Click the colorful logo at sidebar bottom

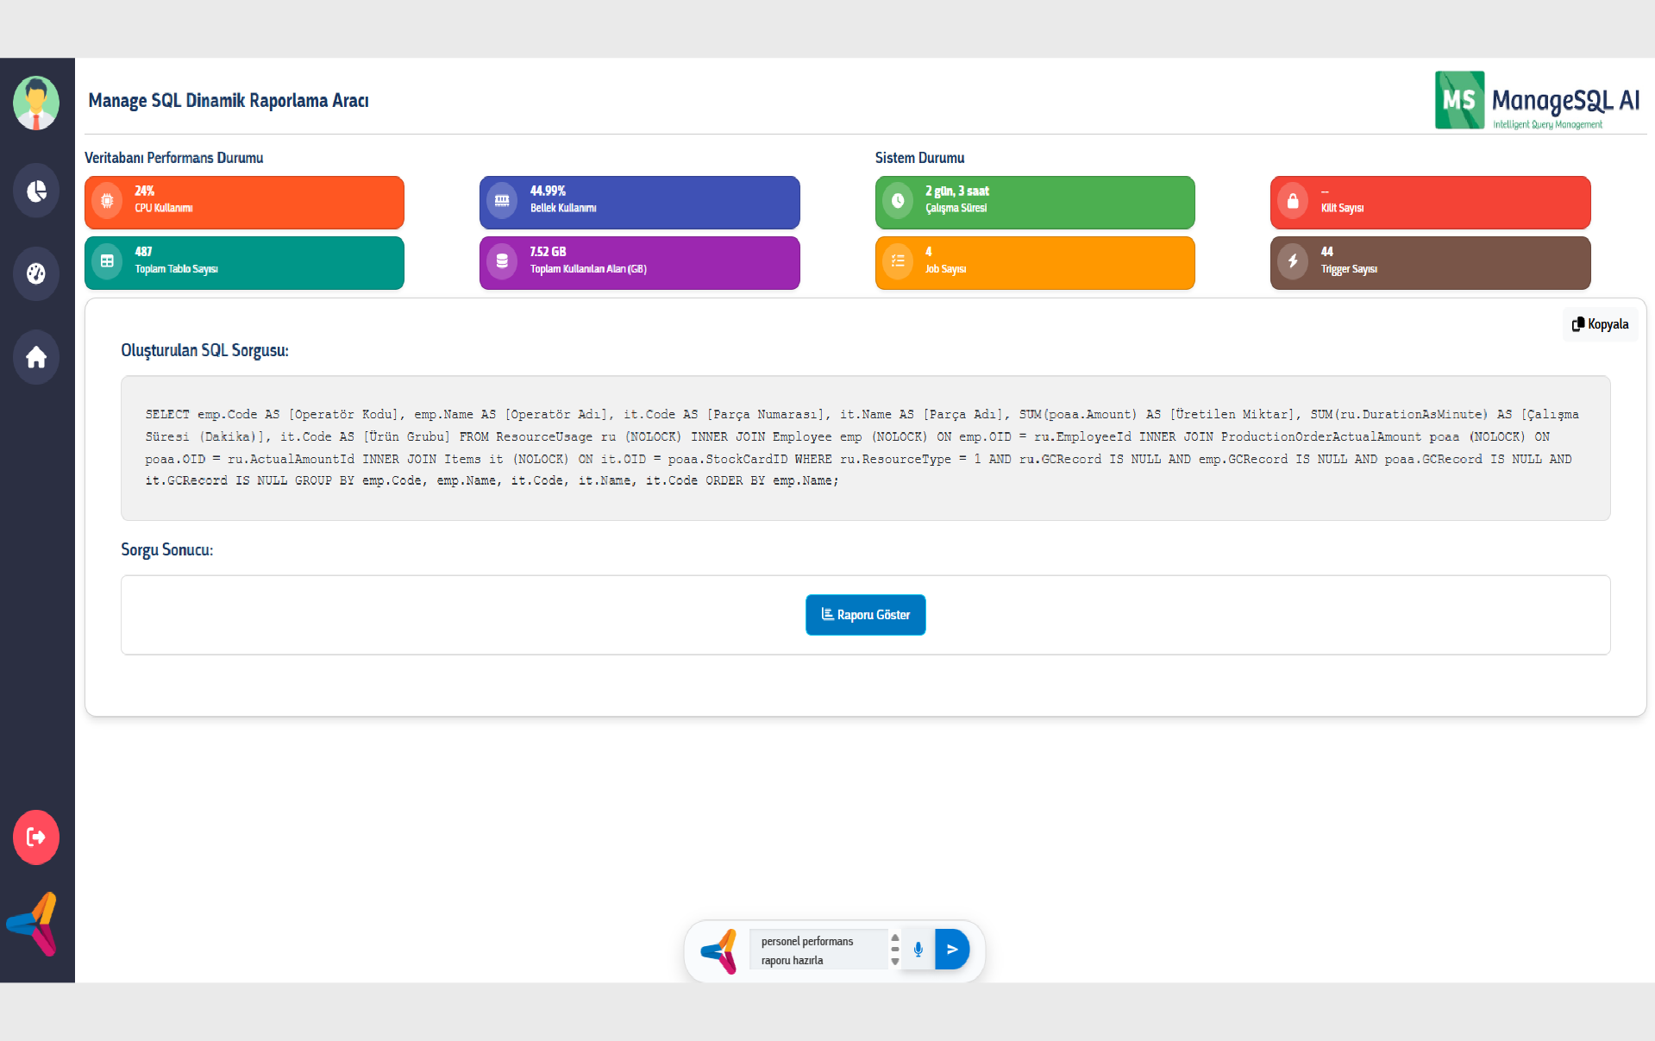(x=34, y=924)
